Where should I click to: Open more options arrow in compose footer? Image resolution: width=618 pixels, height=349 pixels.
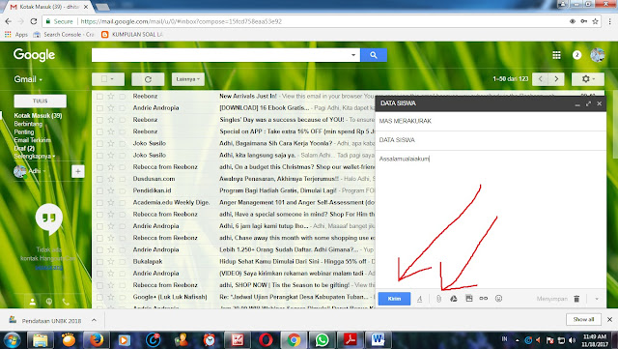(x=597, y=299)
